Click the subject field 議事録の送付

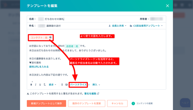[x=53, y=26]
